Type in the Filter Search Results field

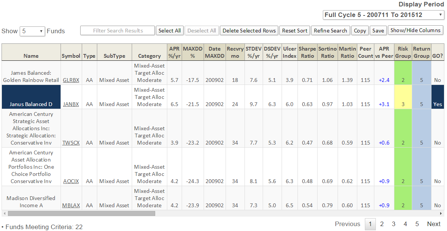point(118,31)
